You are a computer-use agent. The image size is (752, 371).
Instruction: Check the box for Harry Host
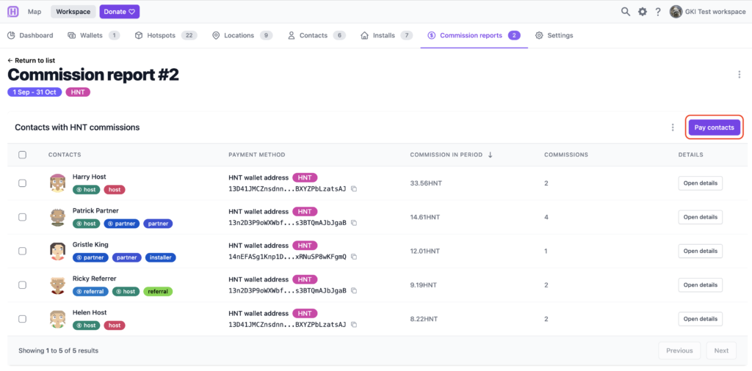[x=22, y=183]
